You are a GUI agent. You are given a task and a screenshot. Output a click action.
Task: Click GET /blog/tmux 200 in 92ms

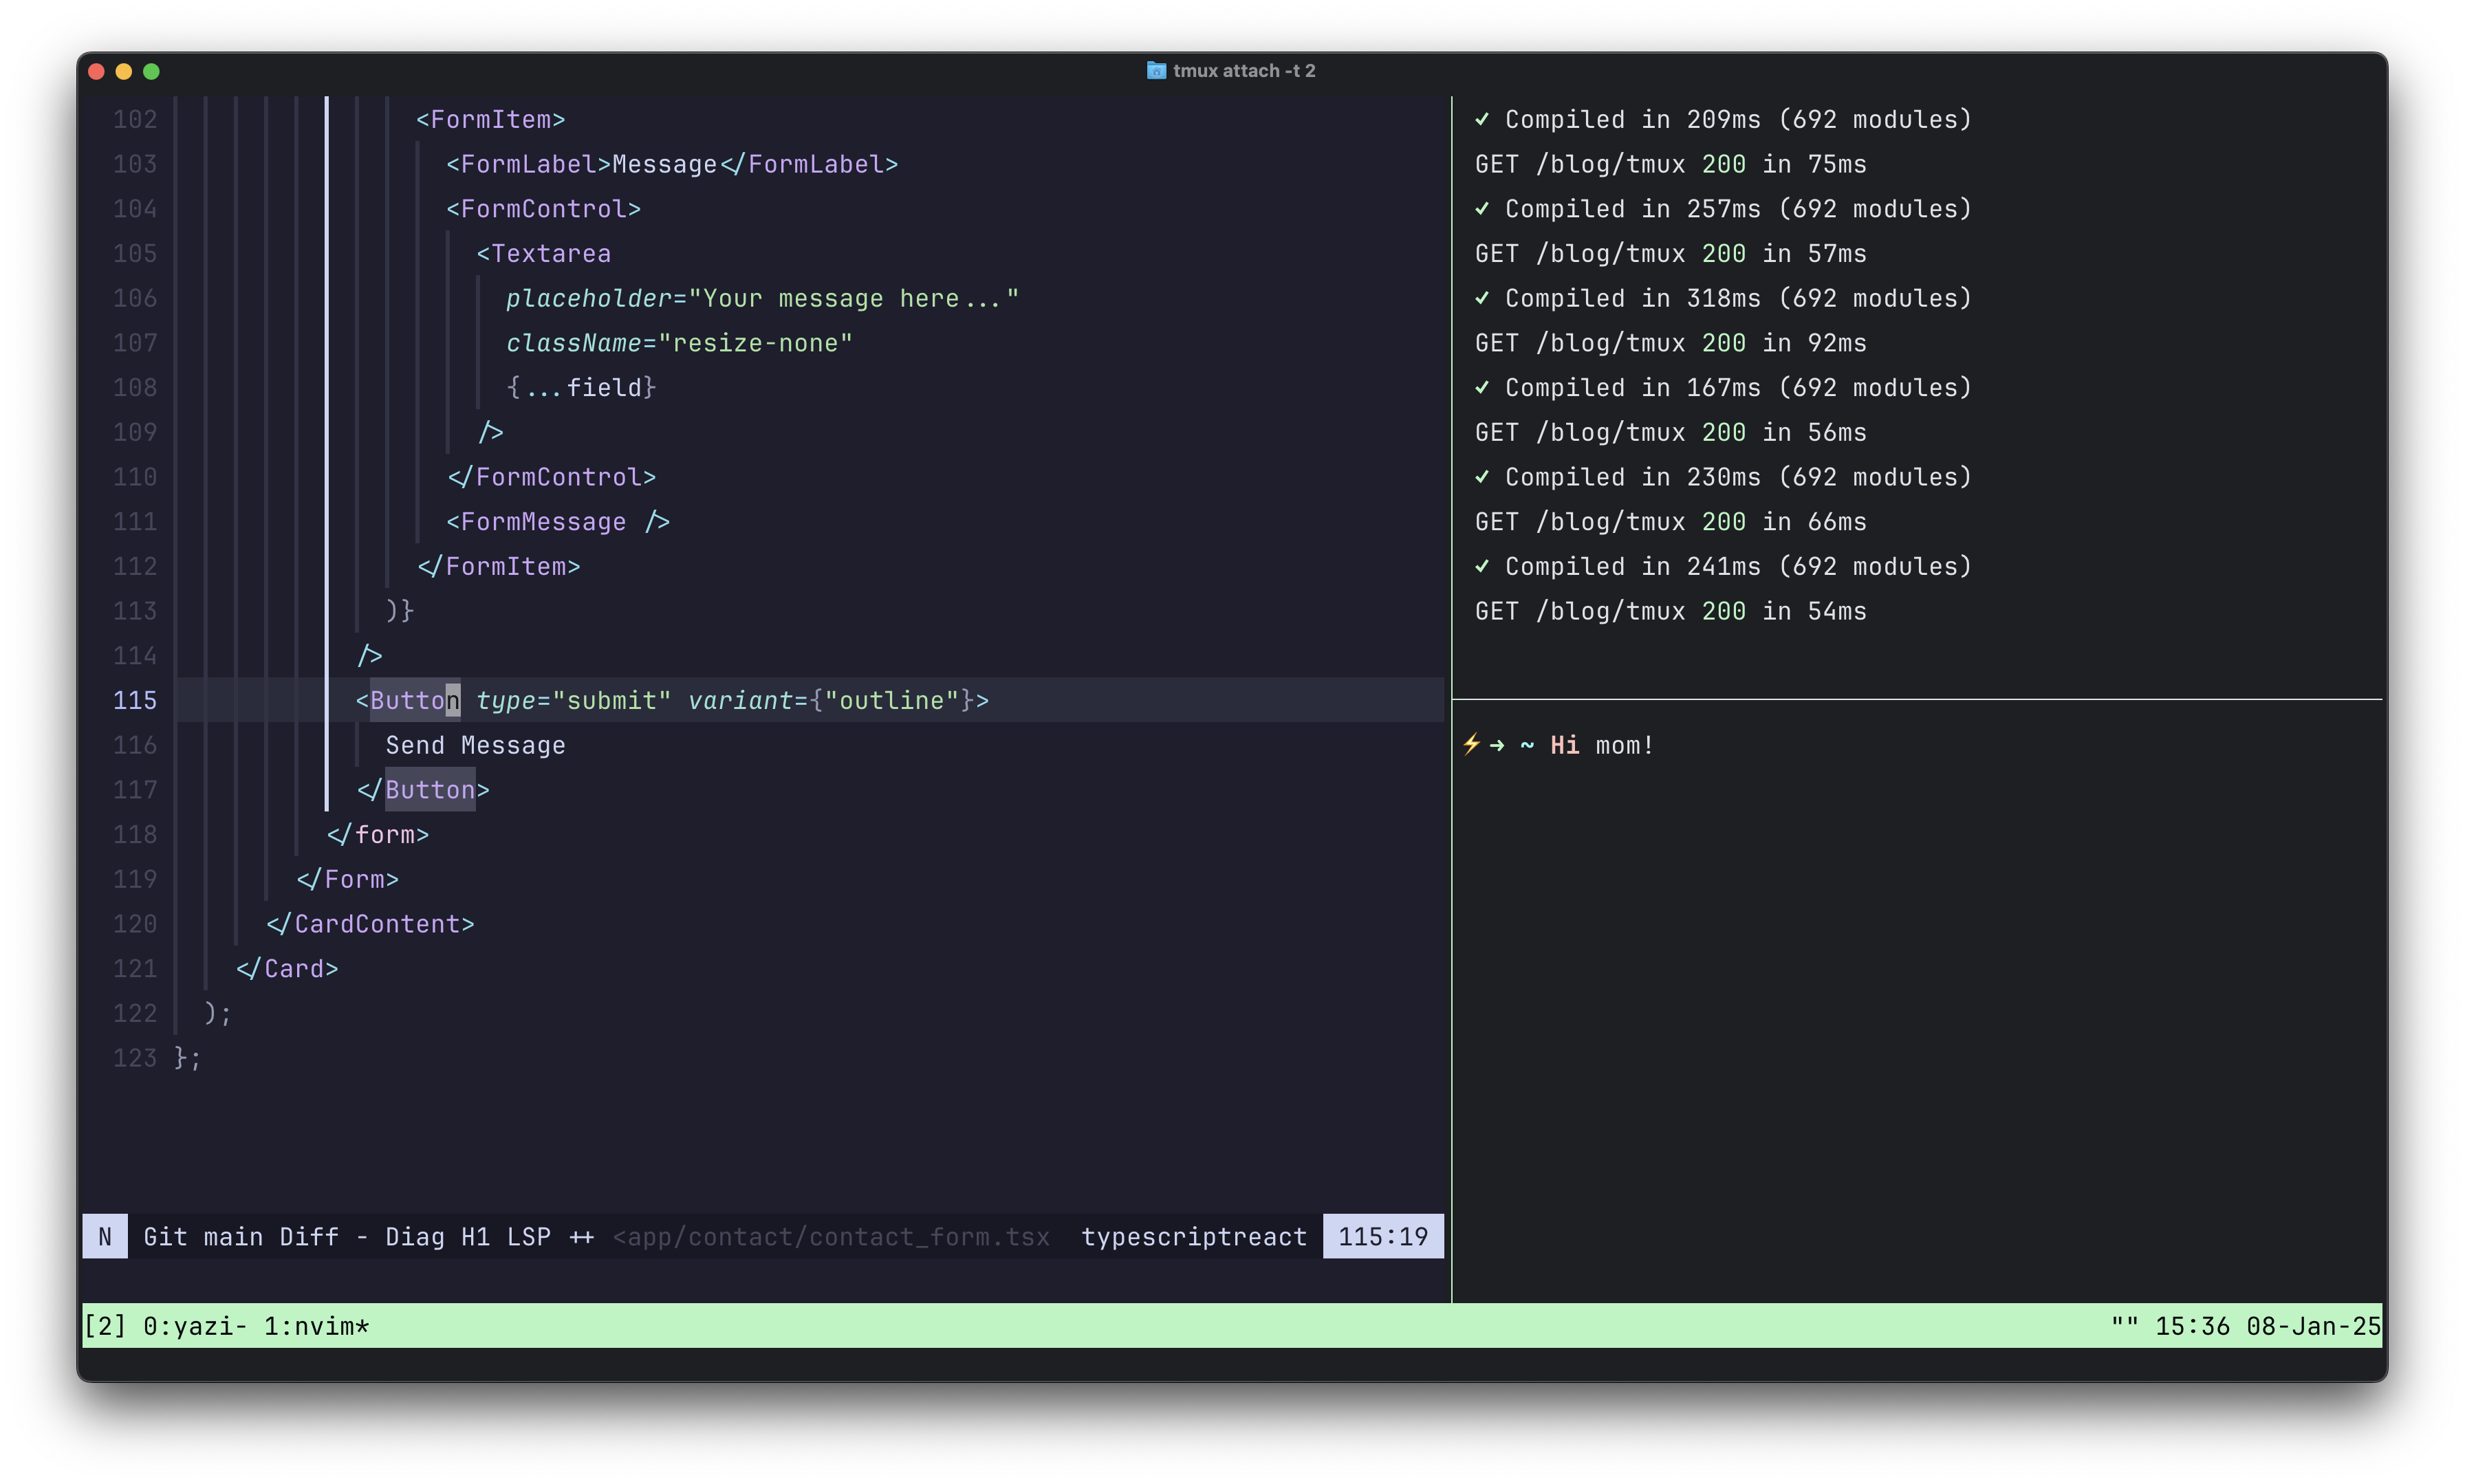coord(1671,343)
